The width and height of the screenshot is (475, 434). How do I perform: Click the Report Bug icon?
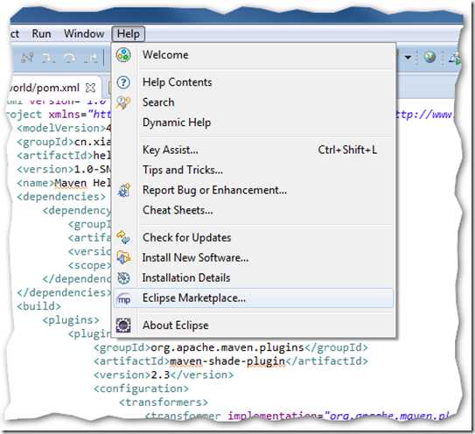coord(124,191)
